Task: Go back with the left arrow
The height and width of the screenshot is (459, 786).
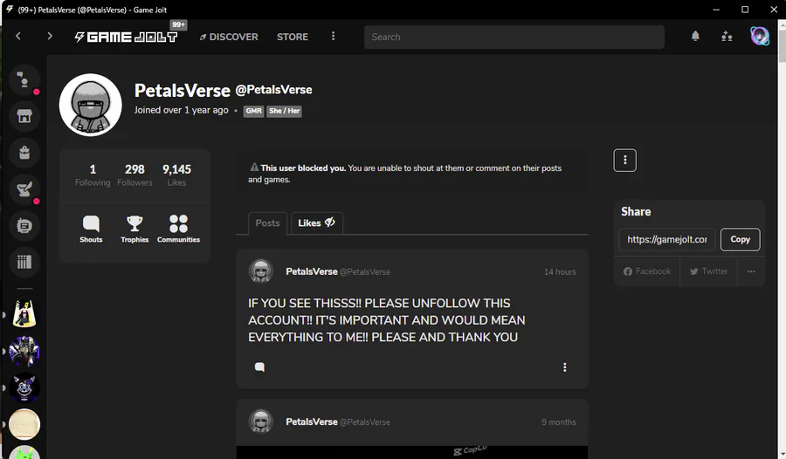Action: tap(18, 36)
